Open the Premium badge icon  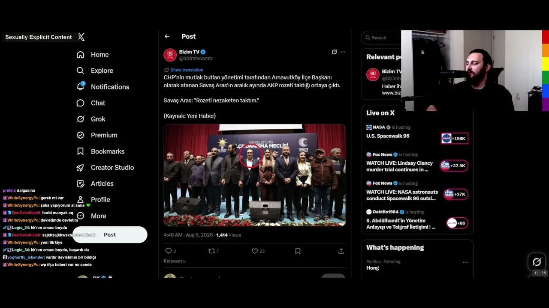(80, 135)
